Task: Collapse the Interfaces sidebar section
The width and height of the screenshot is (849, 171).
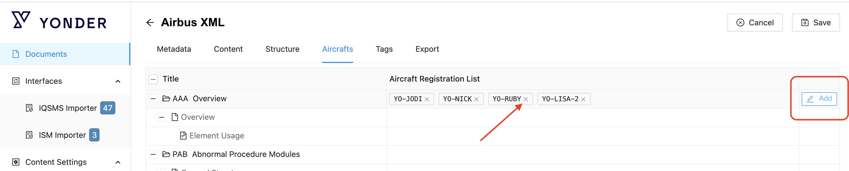Action: coord(118,81)
